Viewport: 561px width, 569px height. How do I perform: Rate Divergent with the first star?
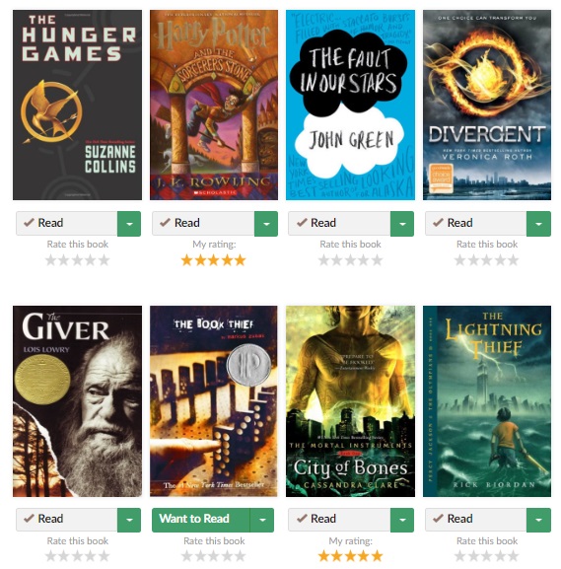click(x=460, y=260)
